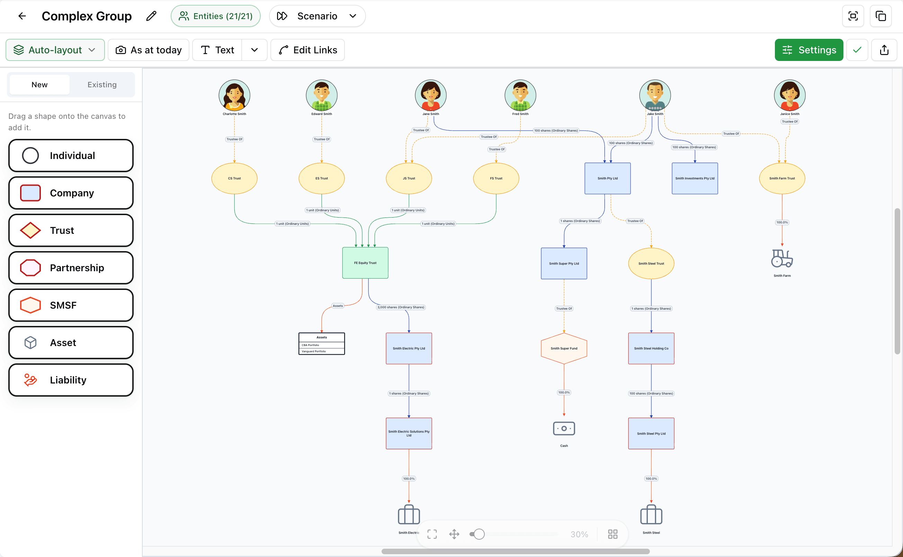
Task: Click the duplicate copy icon
Action: [880, 16]
